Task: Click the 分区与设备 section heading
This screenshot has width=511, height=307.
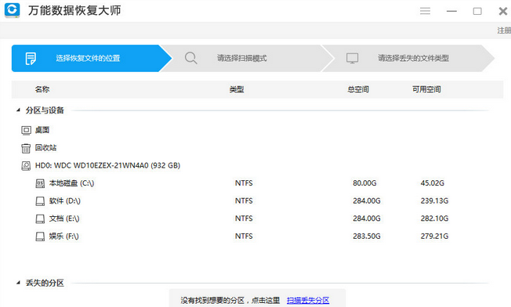Action: [45, 110]
